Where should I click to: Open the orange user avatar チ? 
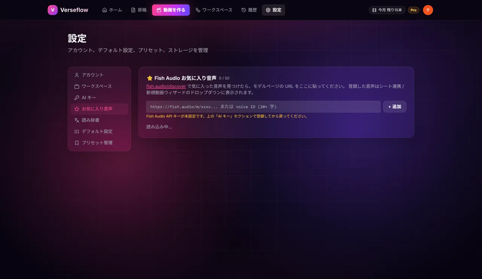[428, 10]
